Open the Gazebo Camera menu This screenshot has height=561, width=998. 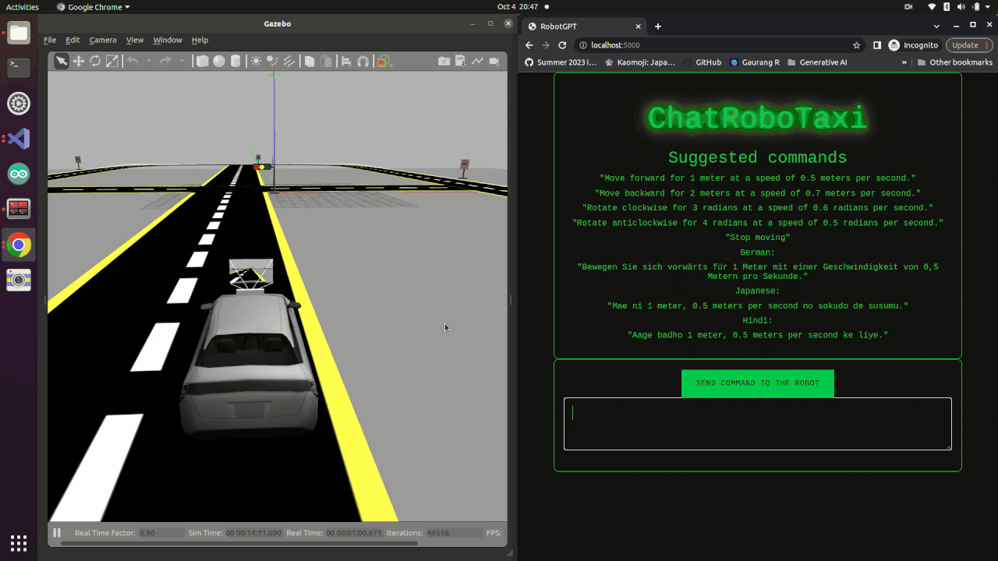[x=103, y=40]
